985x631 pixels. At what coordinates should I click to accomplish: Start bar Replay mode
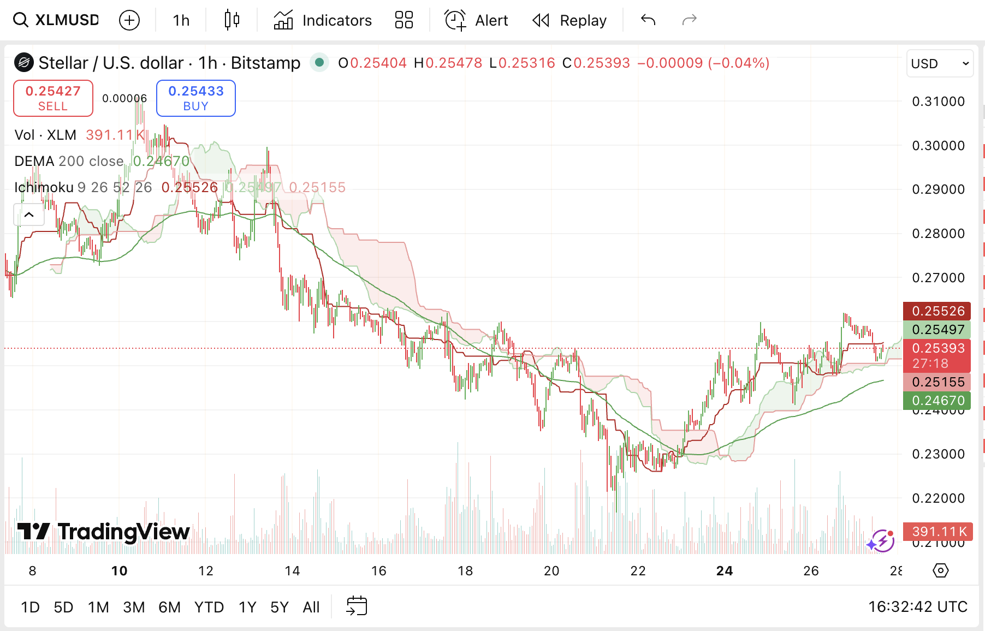pyautogui.click(x=569, y=20)
